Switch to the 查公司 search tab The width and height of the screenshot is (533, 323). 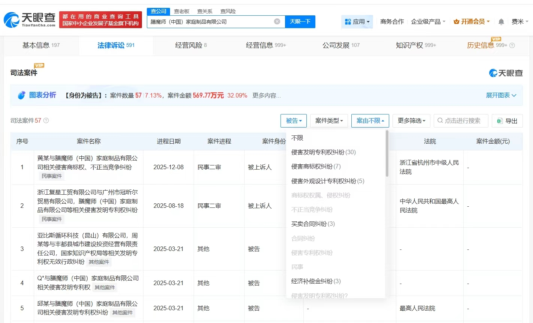pos(158,11)
